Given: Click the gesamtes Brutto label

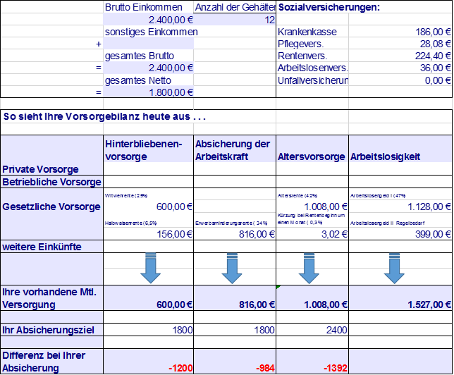Looking at the screenshot, I should [140, 56].
